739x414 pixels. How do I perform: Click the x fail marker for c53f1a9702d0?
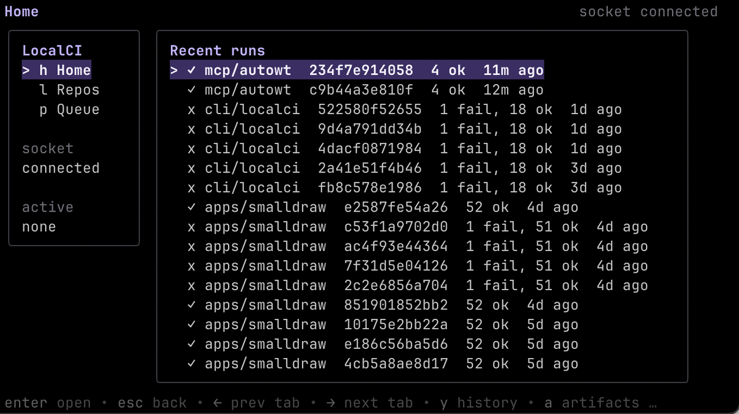pyautogui.click(x=192, y=228)
